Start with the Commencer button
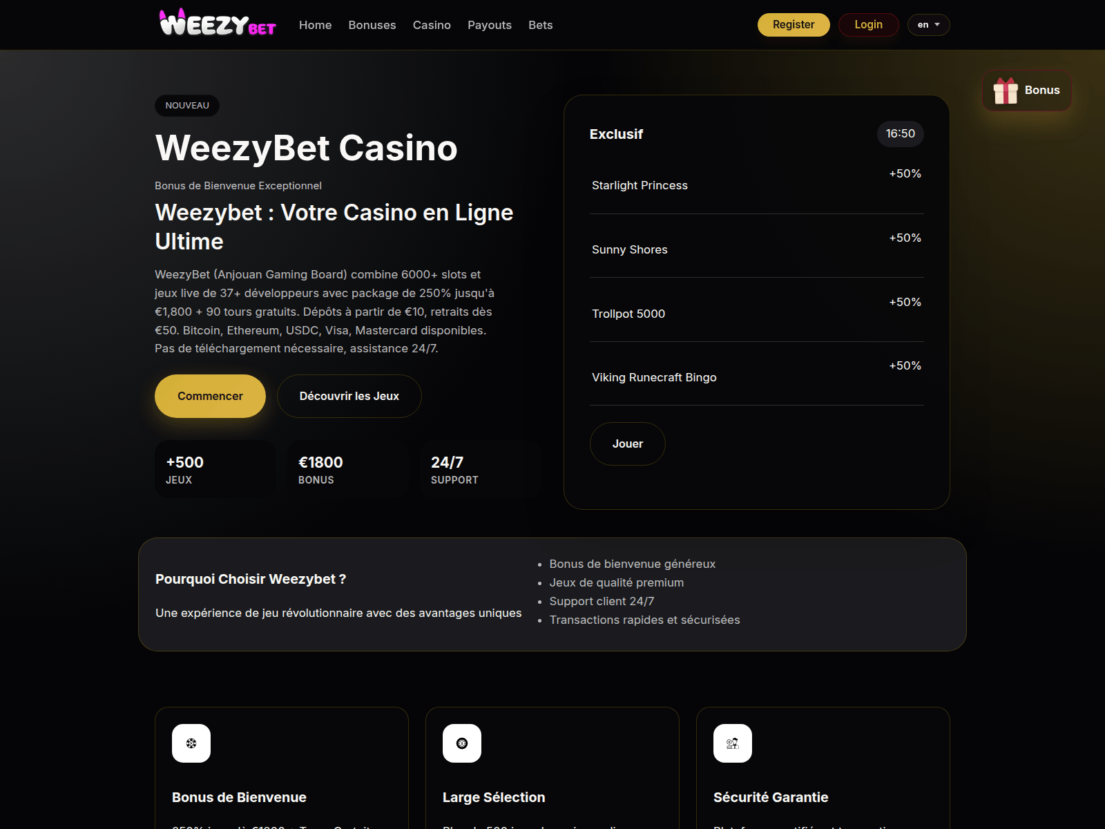The height and width of the screenshot is (829, 1105). click(x=210, y=396)
